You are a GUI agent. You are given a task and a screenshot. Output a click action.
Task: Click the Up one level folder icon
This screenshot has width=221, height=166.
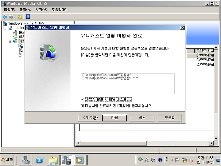point(20,17)
